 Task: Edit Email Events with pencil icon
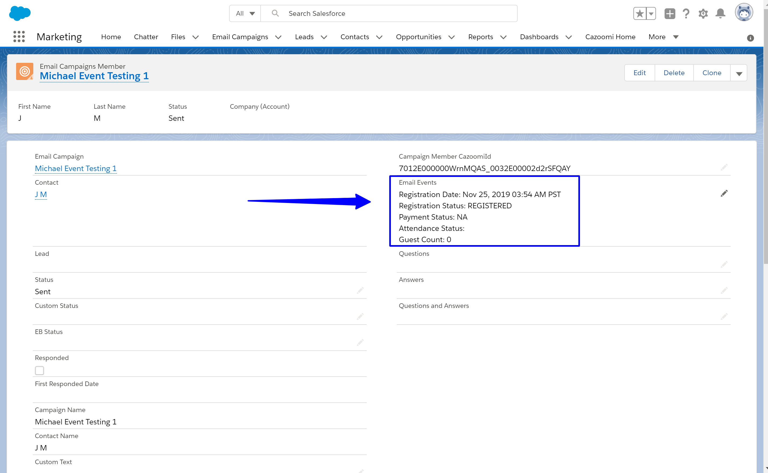(724, 193)
